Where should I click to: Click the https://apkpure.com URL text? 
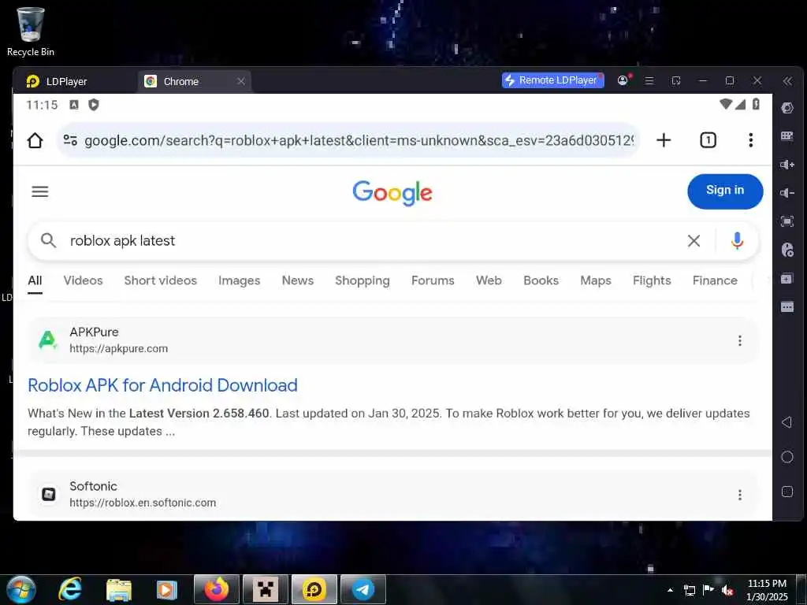coord(118,348)
